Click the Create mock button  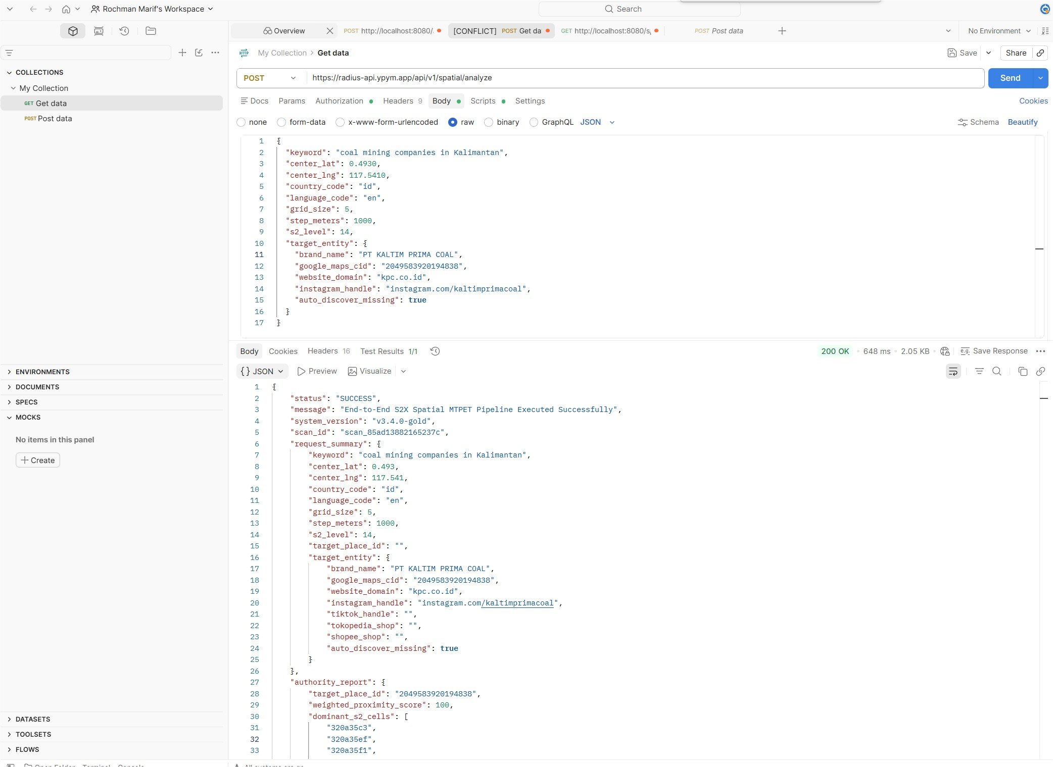pyautogui.click(x=38, y=460)
